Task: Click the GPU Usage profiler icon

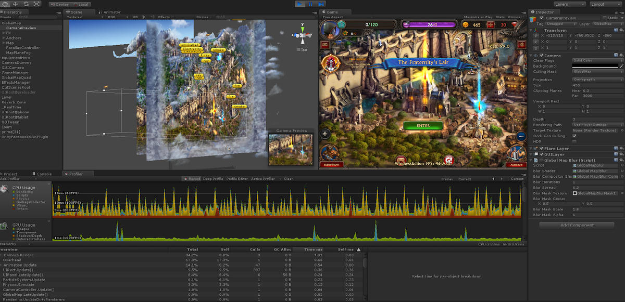Action: [x=4, y=226]
